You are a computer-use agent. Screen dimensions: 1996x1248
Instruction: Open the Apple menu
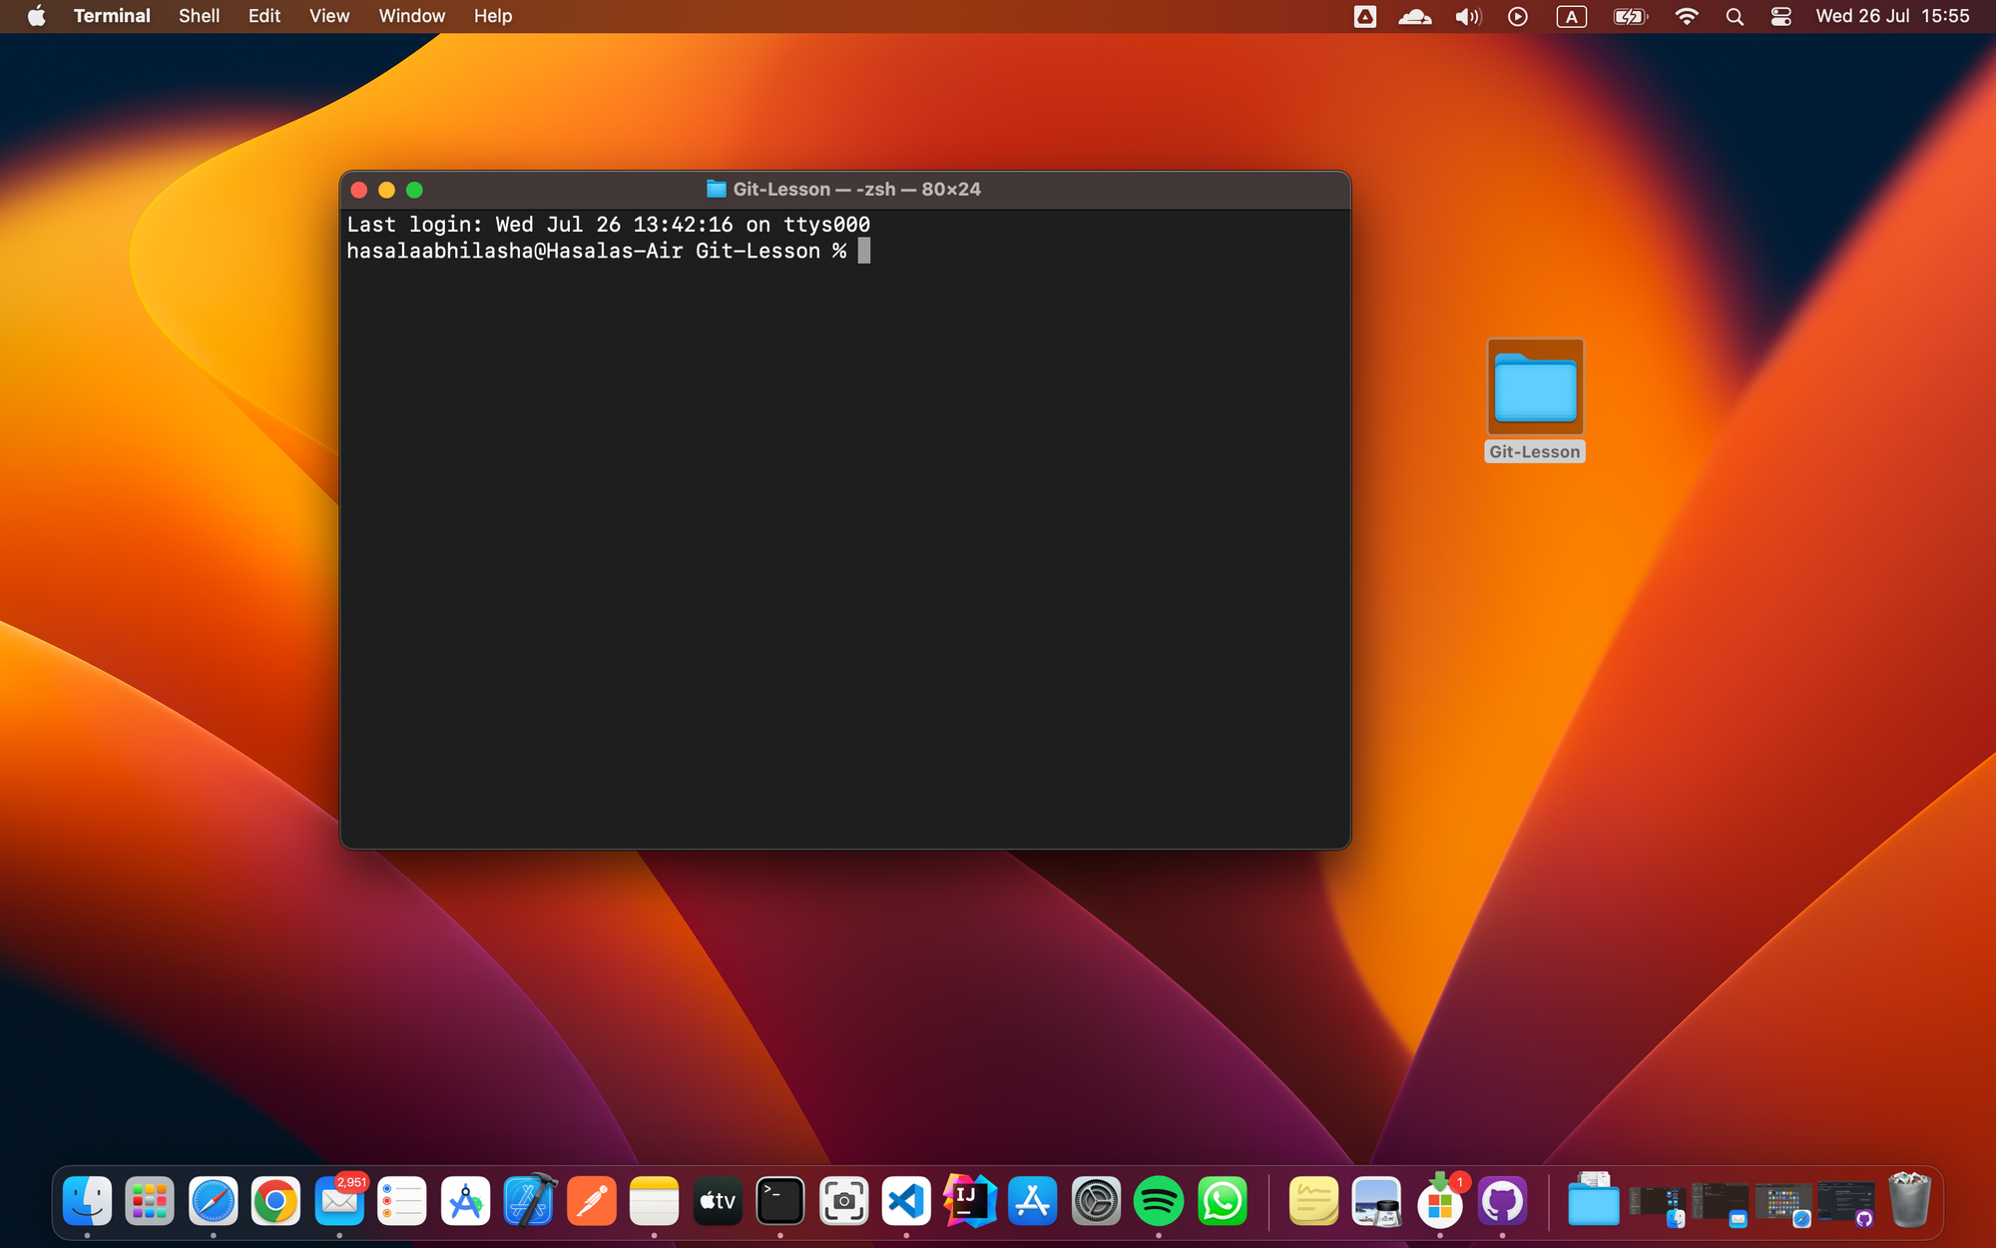[x=36, y=16]
